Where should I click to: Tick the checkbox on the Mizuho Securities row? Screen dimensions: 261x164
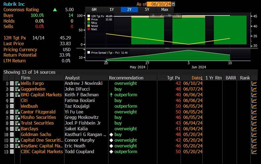(12, 117)
